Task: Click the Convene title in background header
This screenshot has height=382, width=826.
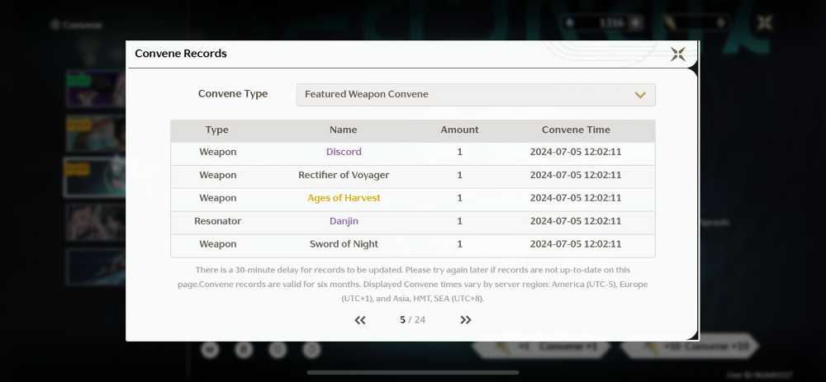Action: tap(82, 25)
